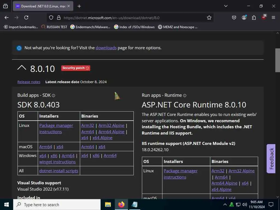This screenshot has height=210, width=280.
Task: Open Index of /ISOs/Windows bookmark
Action: 134,27
